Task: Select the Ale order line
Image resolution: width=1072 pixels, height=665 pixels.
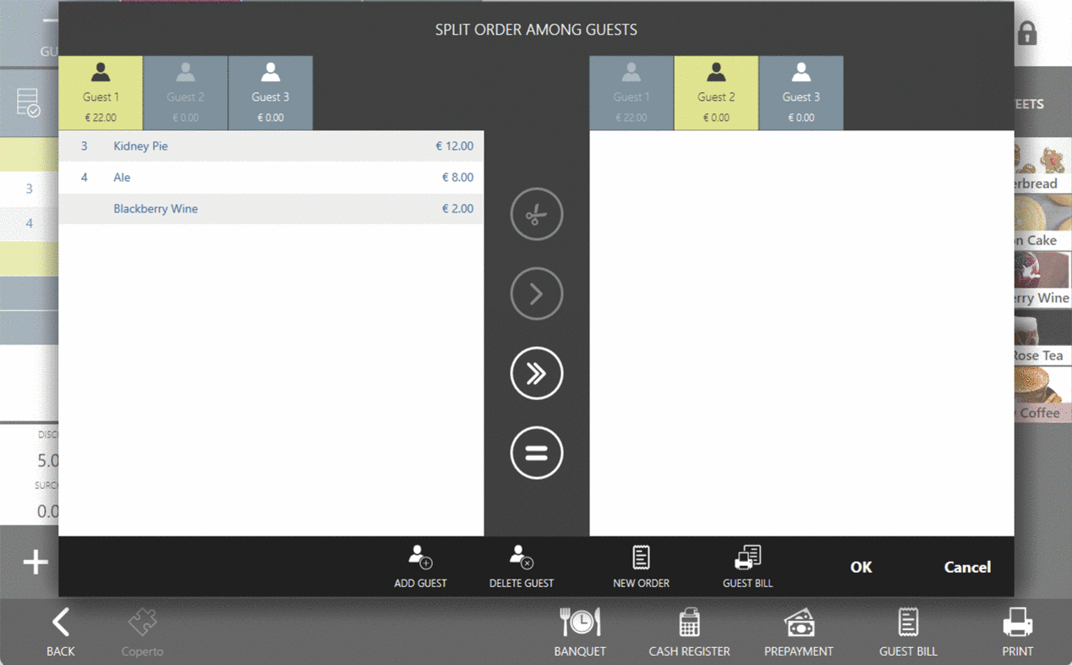Action: pos(271,178)
